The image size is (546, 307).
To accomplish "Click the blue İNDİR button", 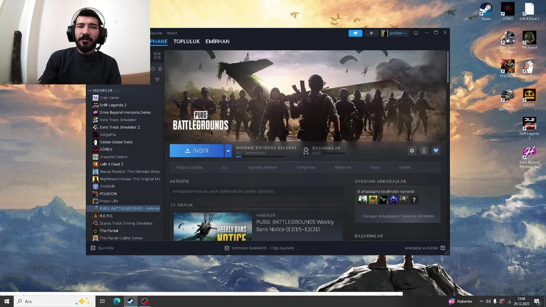I will point(197,151).
